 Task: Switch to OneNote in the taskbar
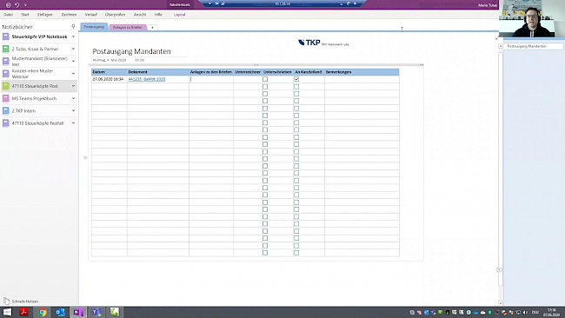(x=78, y=312)
